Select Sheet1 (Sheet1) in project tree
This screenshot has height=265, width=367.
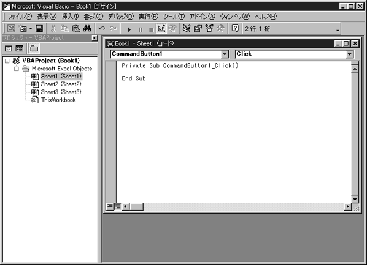point(61,77)
